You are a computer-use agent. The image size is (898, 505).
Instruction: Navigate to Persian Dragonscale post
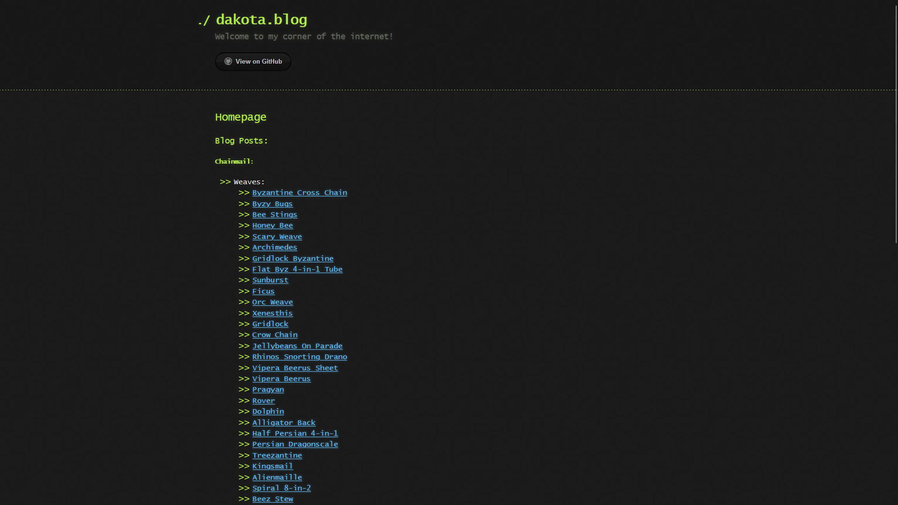[295, 444]
